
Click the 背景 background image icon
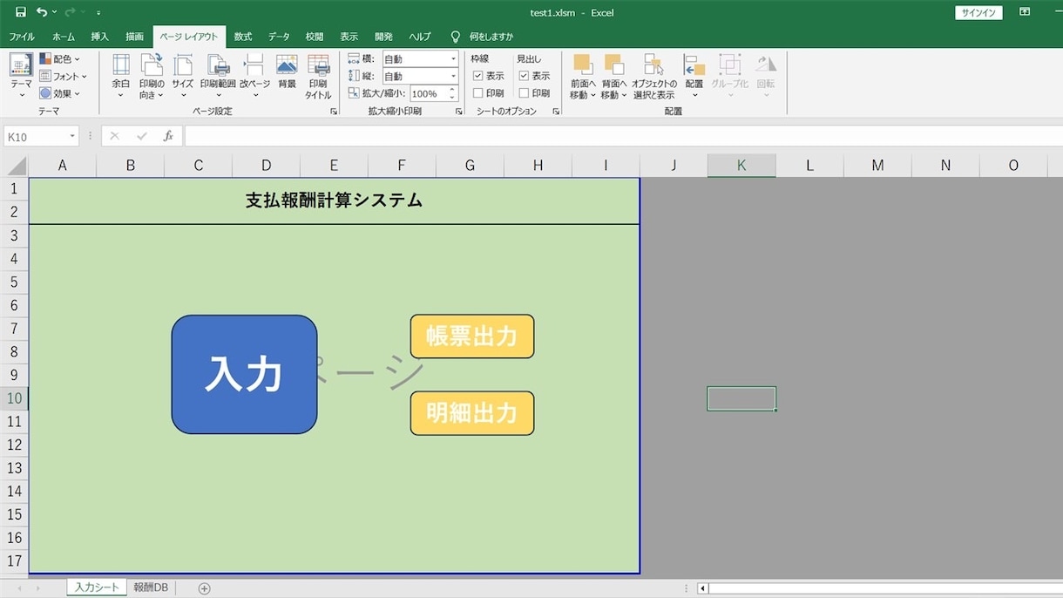pos(287,71)
